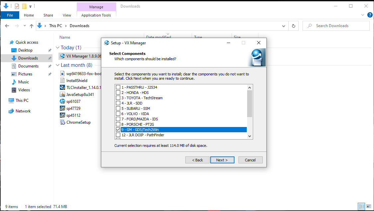The height and width of the screenshot is (211, 374).
Task: Cancel the VX Manager setup
Action: coord(250,160)
